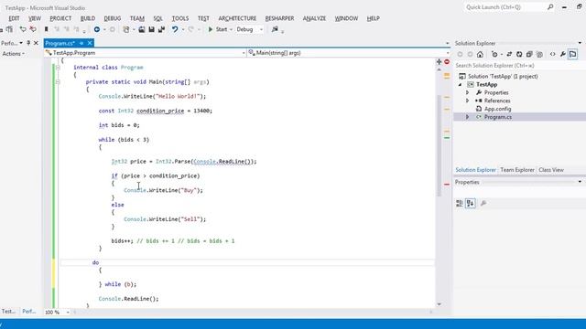
Task: Open the RESHARPER menu
Action: (x=279, y=18)
